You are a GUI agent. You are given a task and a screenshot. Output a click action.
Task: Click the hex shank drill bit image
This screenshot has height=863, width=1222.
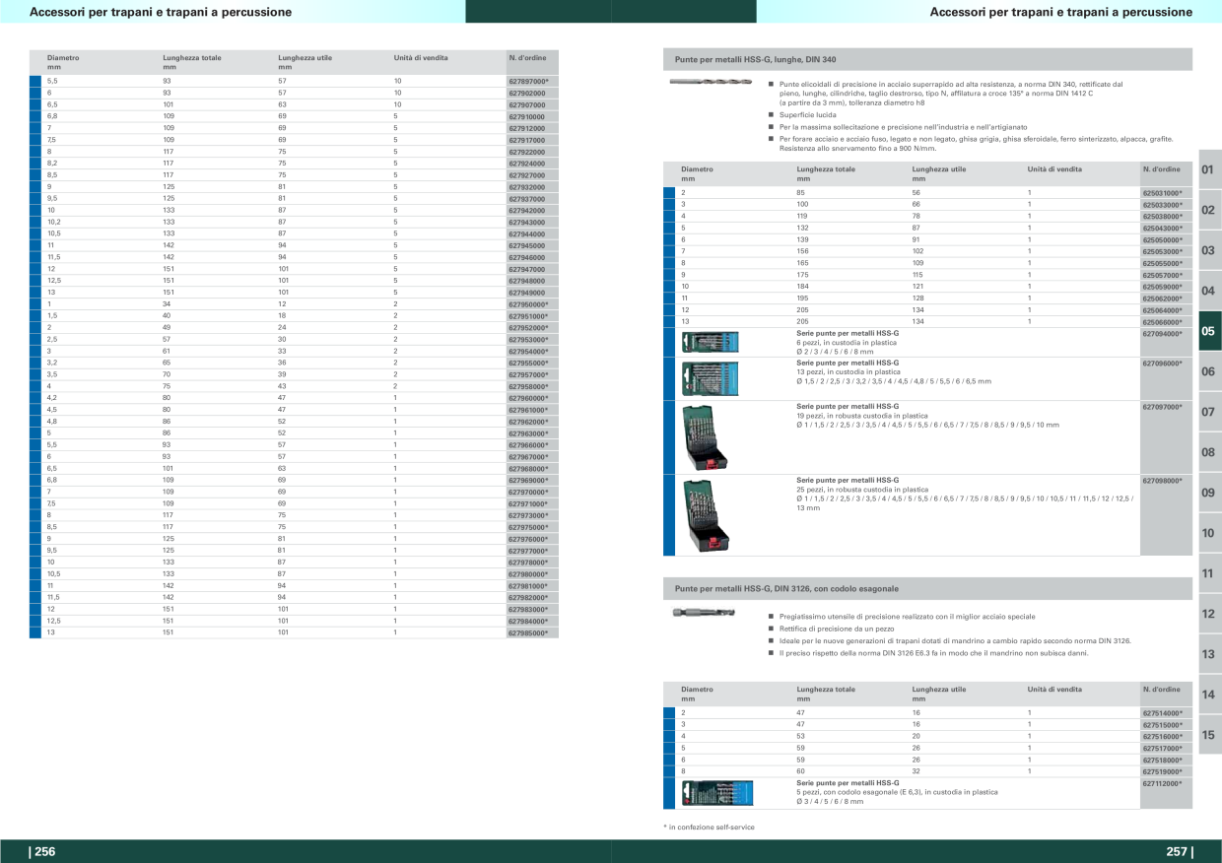(702, 614)
